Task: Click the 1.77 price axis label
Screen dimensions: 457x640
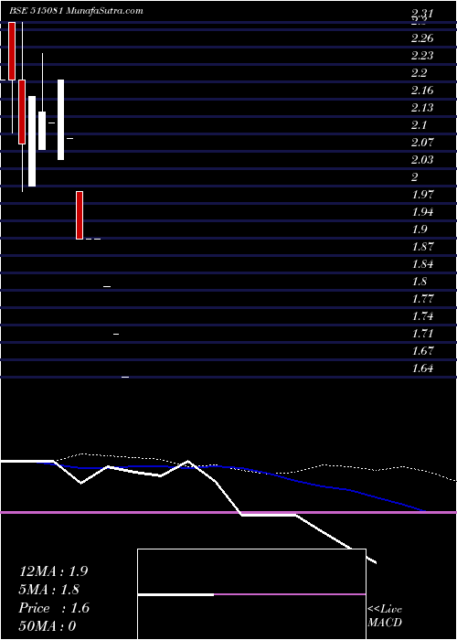Action: pos(422,299)
